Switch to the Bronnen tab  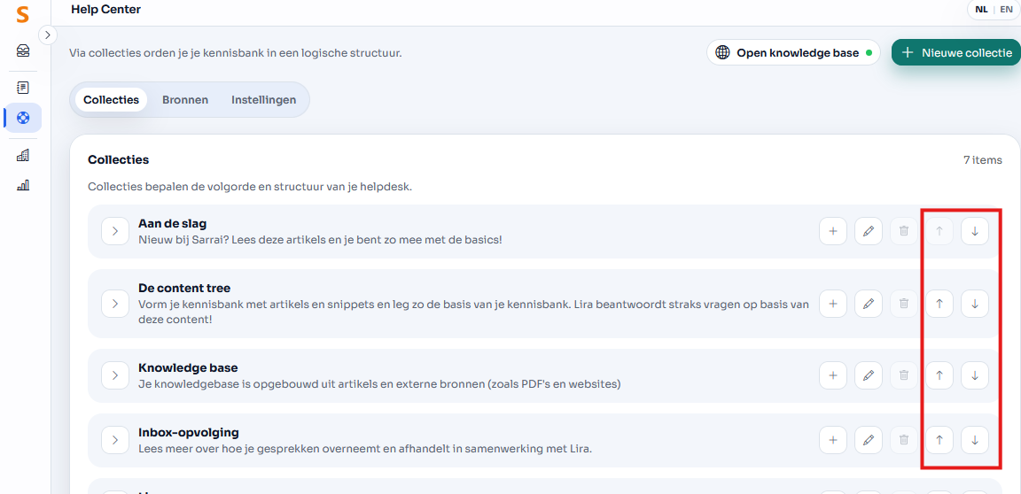(185, 99)
